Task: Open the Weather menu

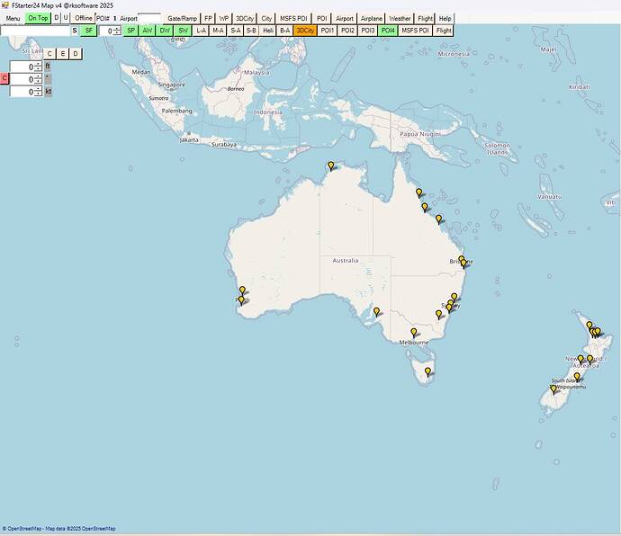Action: pyautogui.click(x=400, y=18)
